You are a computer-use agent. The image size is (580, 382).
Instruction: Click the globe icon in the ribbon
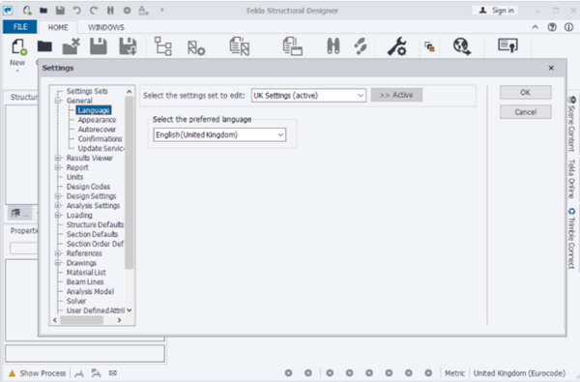tap(462, 46)
